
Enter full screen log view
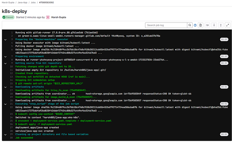click(228, 25)
